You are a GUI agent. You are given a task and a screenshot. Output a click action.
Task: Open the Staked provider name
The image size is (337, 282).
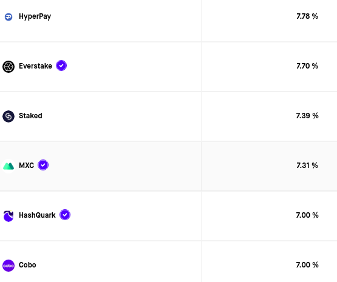[30, 116]
